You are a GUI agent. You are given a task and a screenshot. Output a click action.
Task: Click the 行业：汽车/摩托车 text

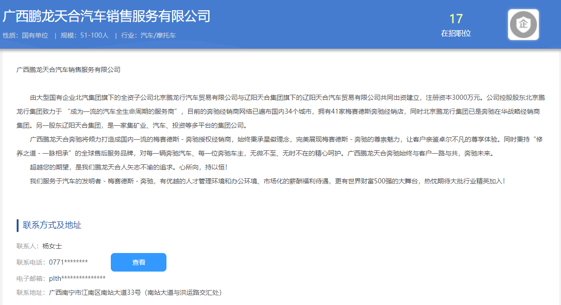148,35
